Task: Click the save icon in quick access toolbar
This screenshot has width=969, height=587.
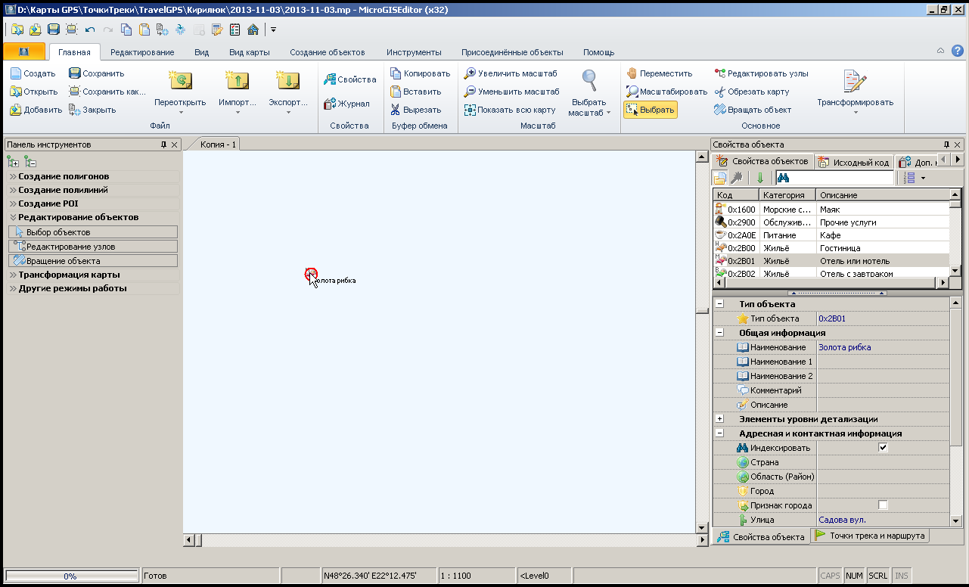Action: click(x=54, y=30)
